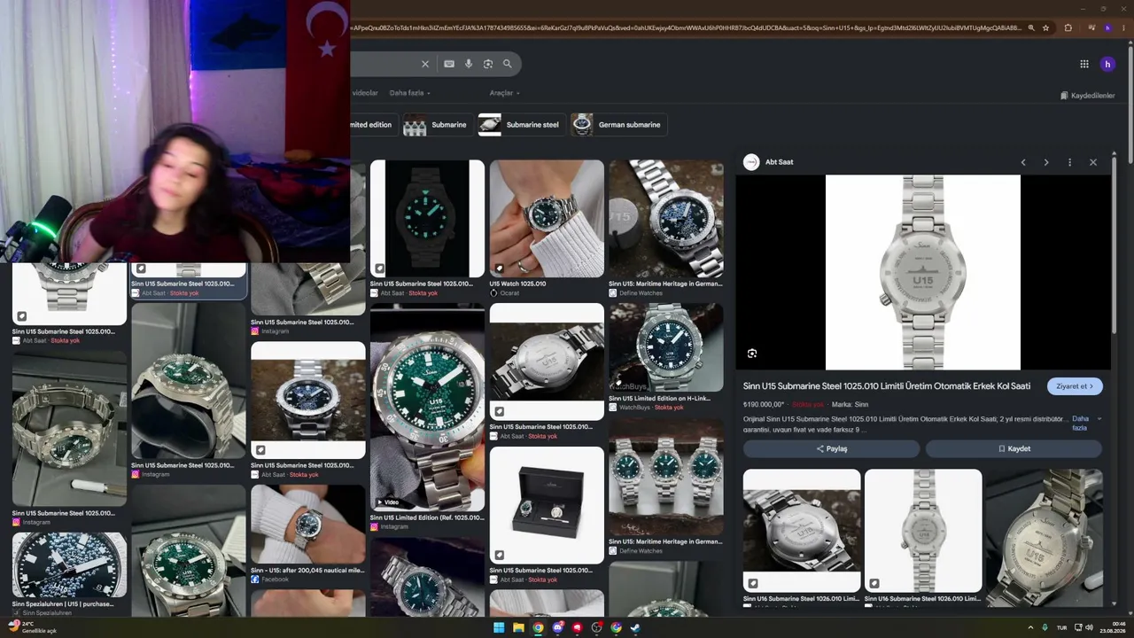
Task: Open the 'Kaydedilenler' saved items
Action: [1087, 96]
